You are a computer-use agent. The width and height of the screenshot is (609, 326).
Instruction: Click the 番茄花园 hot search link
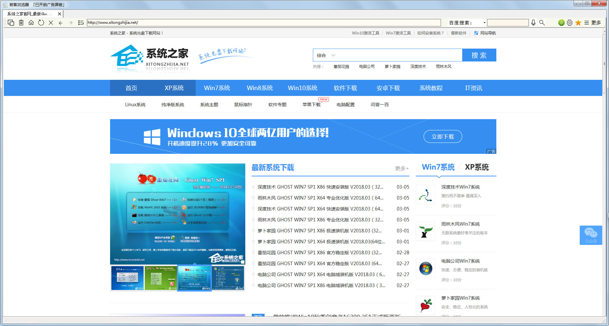341,67
